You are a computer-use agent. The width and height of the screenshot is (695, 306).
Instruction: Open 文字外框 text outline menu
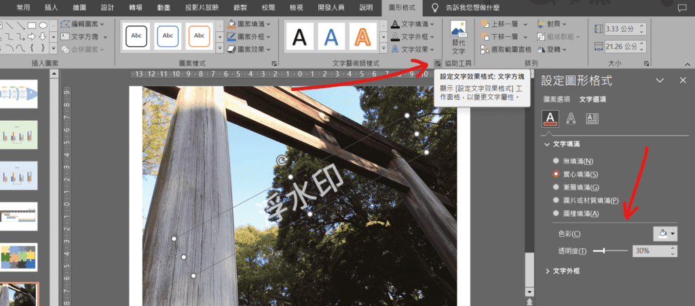(413, 37)
